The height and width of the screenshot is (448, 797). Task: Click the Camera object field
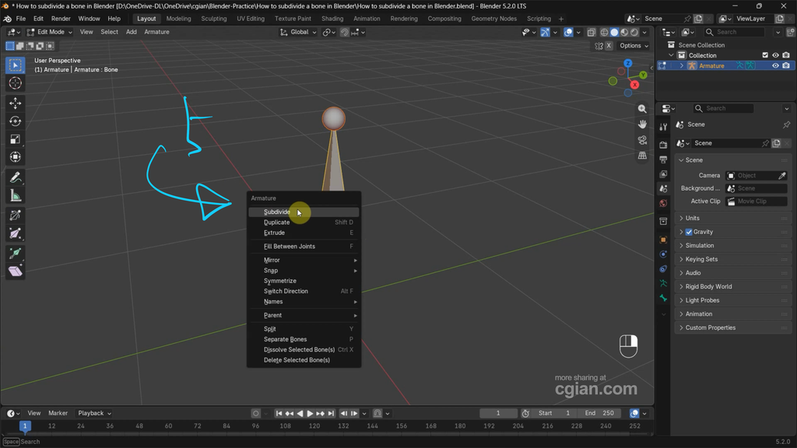(x=751, y=175)
